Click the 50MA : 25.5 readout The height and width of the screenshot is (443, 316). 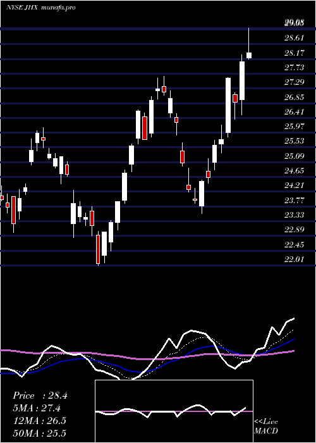click(x=40, y=433)
